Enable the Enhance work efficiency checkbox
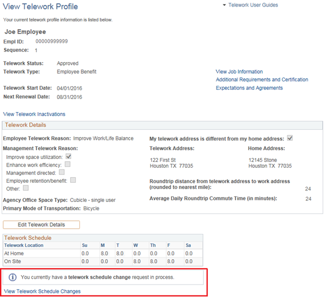Viewport: 331px width, 301px height. tap(68, 164)
